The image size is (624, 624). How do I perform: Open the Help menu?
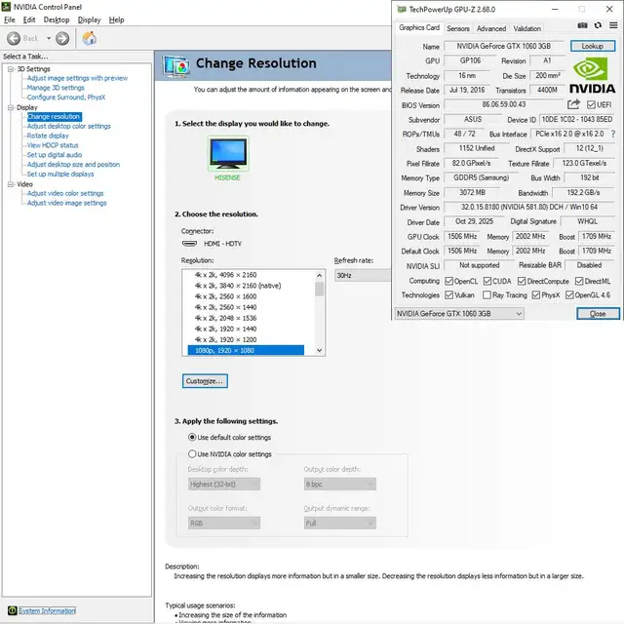tap(117, 19)
